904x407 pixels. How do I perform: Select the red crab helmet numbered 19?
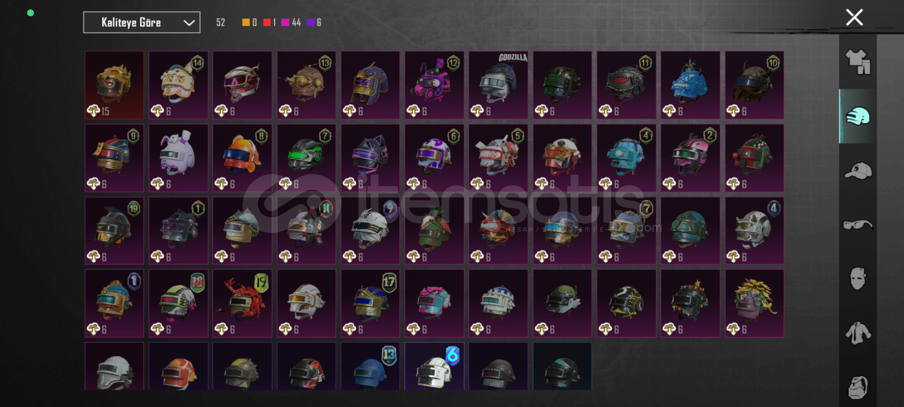242,303
